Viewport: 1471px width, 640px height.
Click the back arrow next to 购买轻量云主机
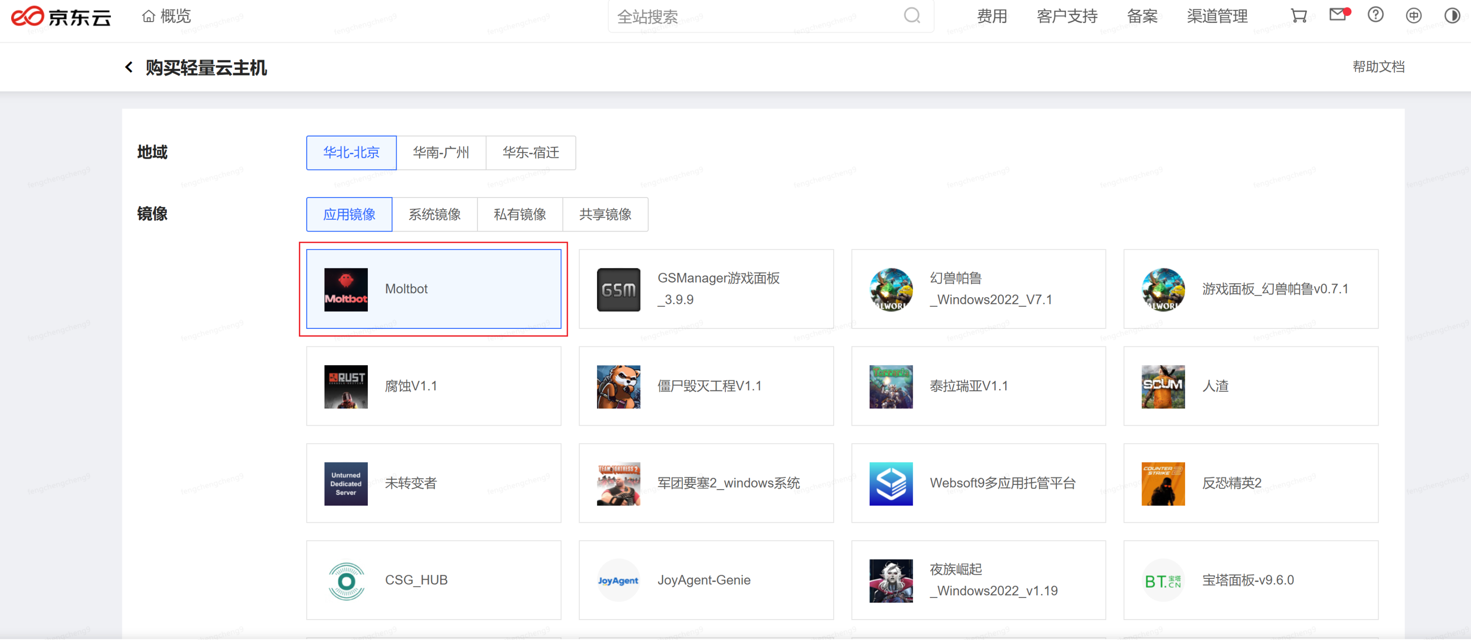coord(128,67)
